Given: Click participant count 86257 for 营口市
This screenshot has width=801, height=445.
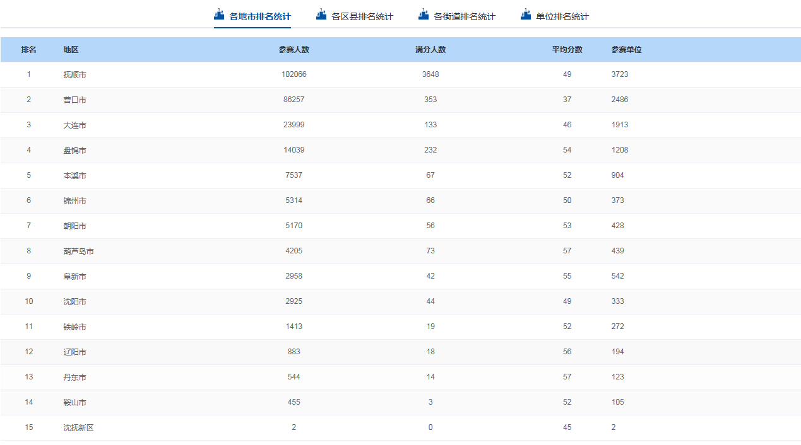Looking at the screenshot, I should pos(294,100).
